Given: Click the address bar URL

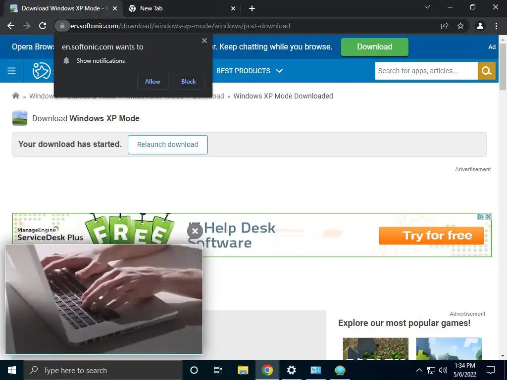Looking at the screenshot, I should [180, 26].
